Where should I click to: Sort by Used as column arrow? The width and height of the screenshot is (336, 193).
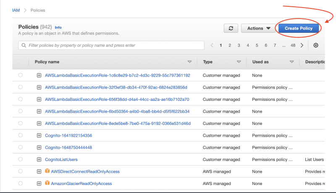tap(291, 62)
